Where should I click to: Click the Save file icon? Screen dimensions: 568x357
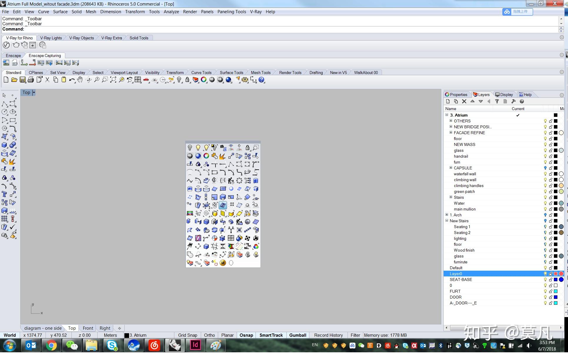[23, 80]
